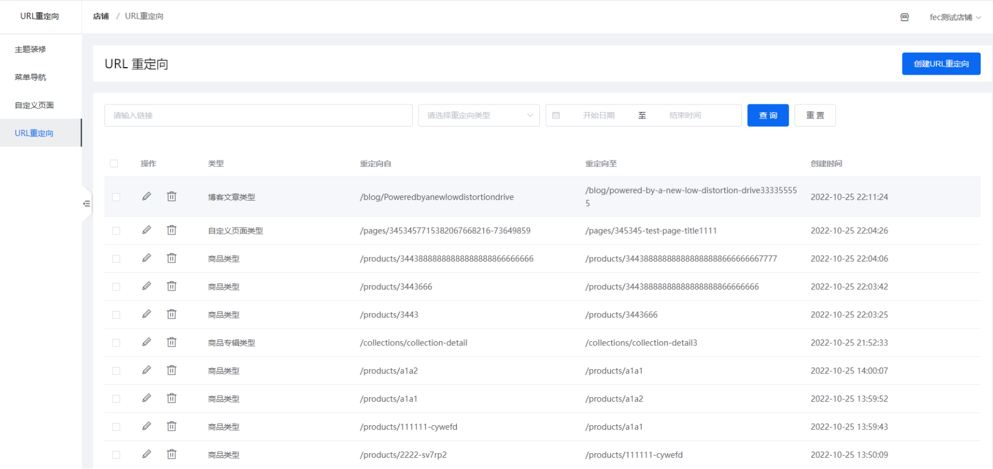Focus the 请输入链接 input field
The height and width of the screenshot is (469, 993).
coord(259,116)
